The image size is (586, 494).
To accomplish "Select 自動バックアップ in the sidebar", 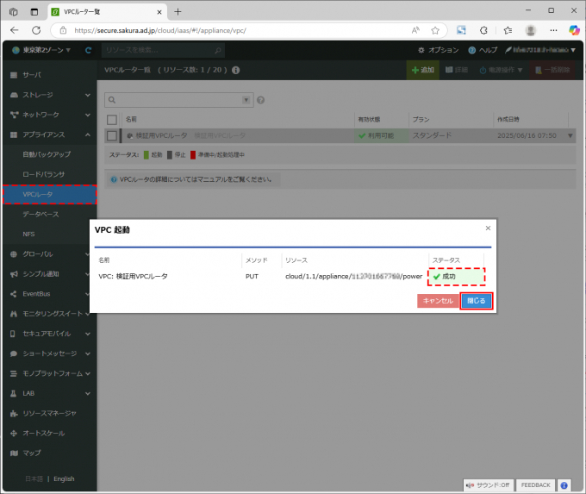I will tap(50, 154).
